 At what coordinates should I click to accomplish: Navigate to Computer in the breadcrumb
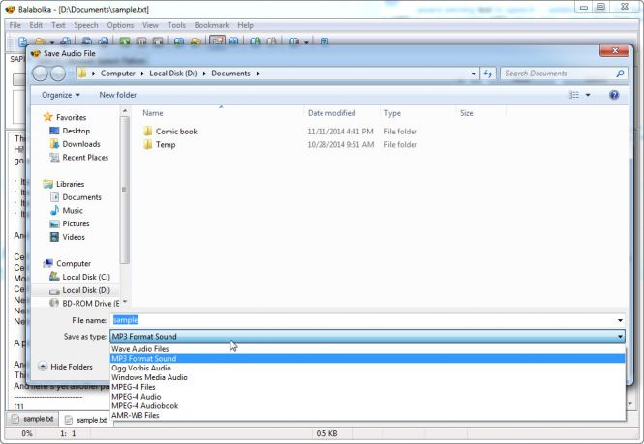tap(117, 74)
